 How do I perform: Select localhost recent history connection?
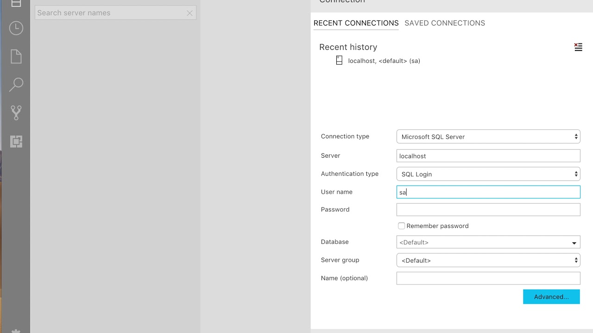[x=384, y=61]
